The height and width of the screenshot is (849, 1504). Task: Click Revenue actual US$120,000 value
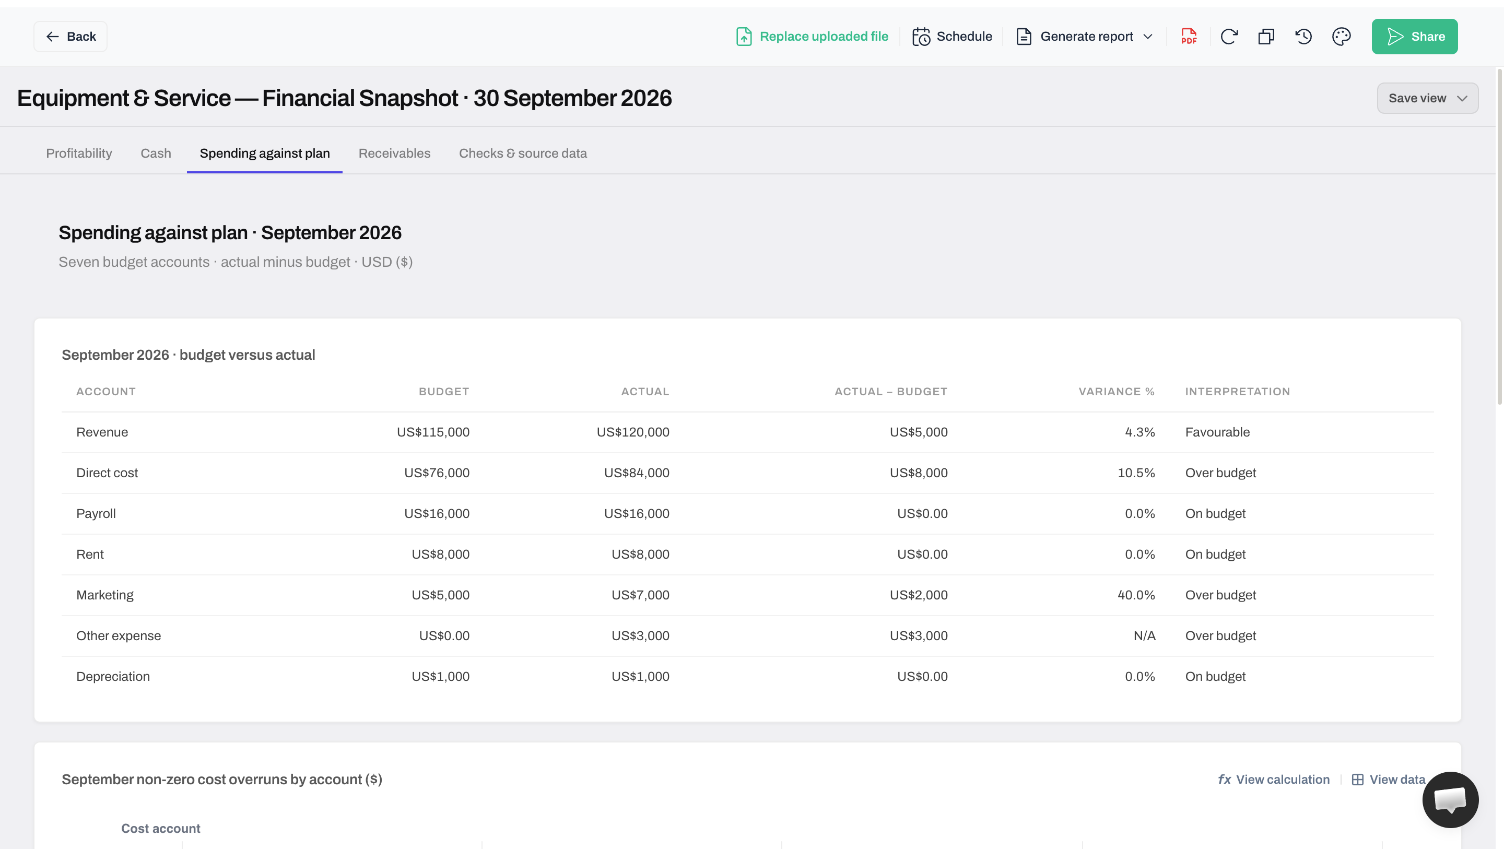(633, 432)
